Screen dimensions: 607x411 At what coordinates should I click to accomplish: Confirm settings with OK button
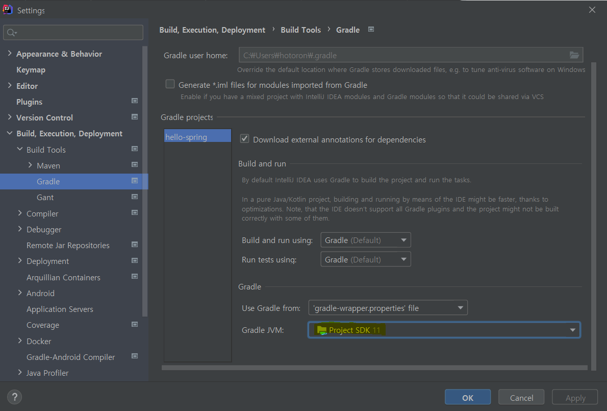click(x=468, y=397)
